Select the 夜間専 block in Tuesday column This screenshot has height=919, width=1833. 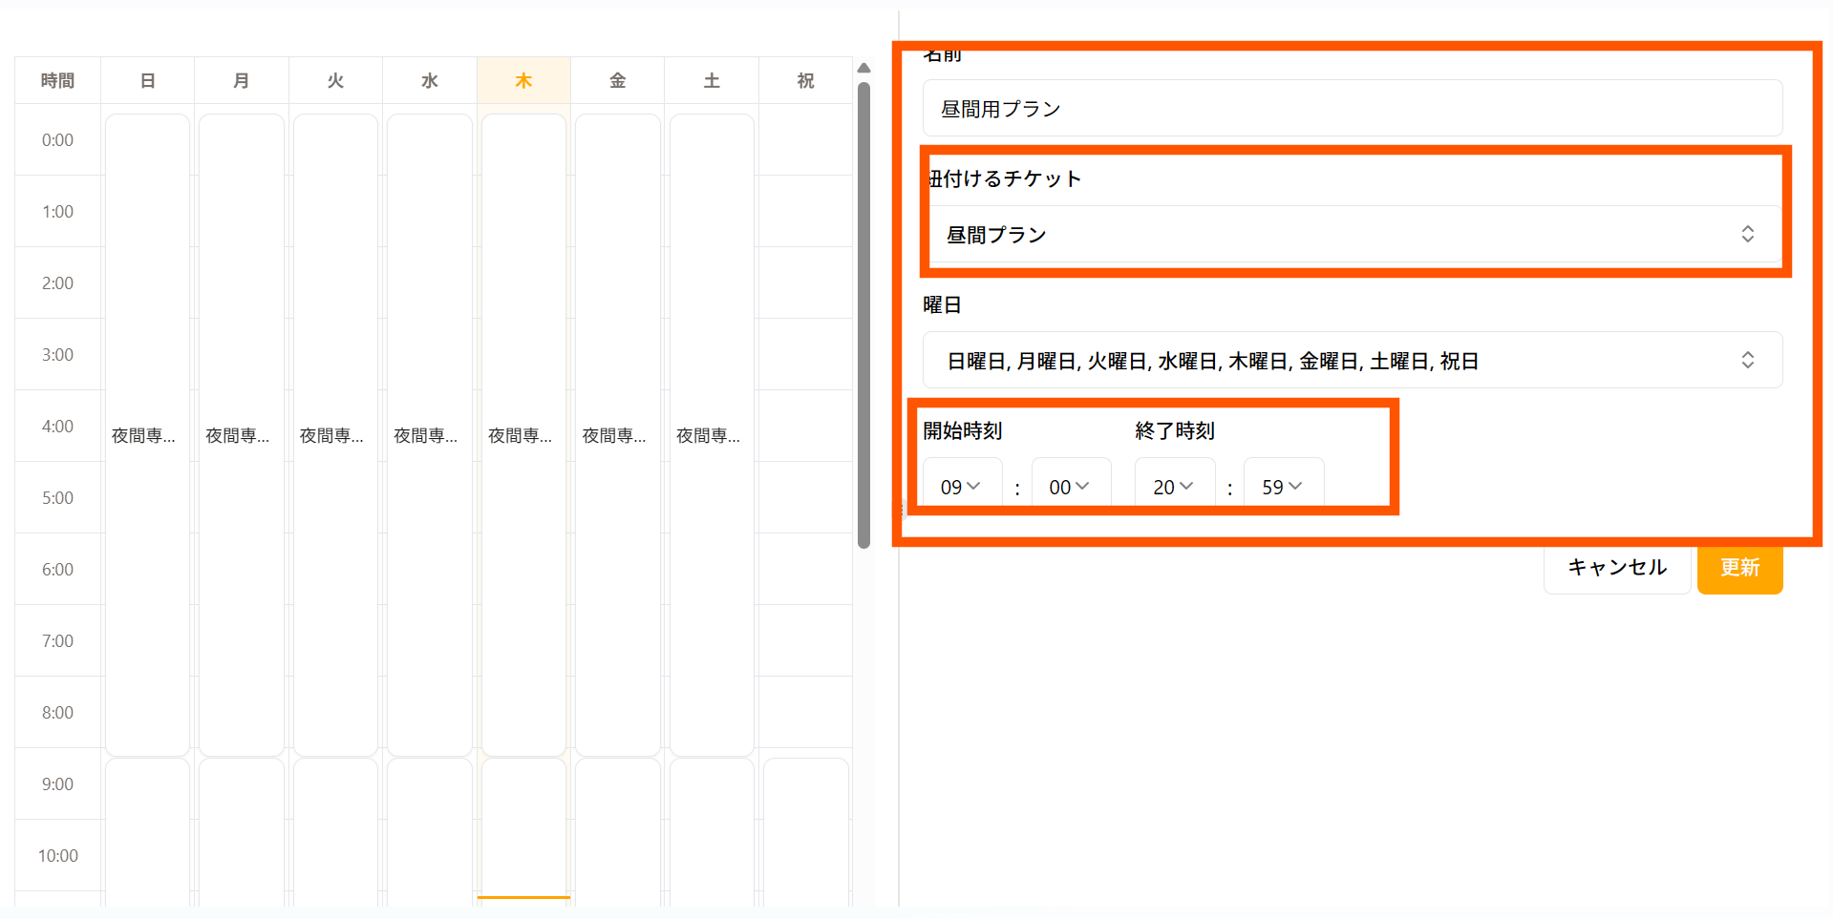point(335,435)
